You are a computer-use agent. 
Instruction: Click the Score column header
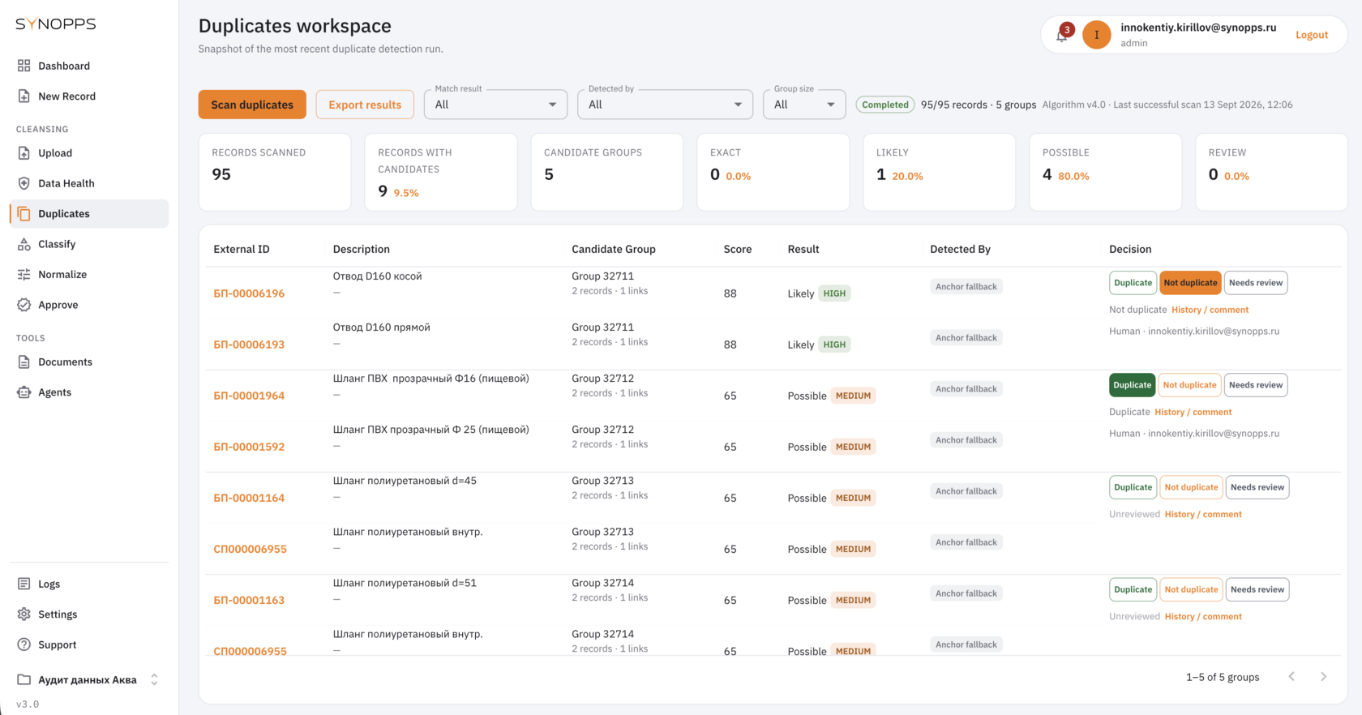point(738,249)
